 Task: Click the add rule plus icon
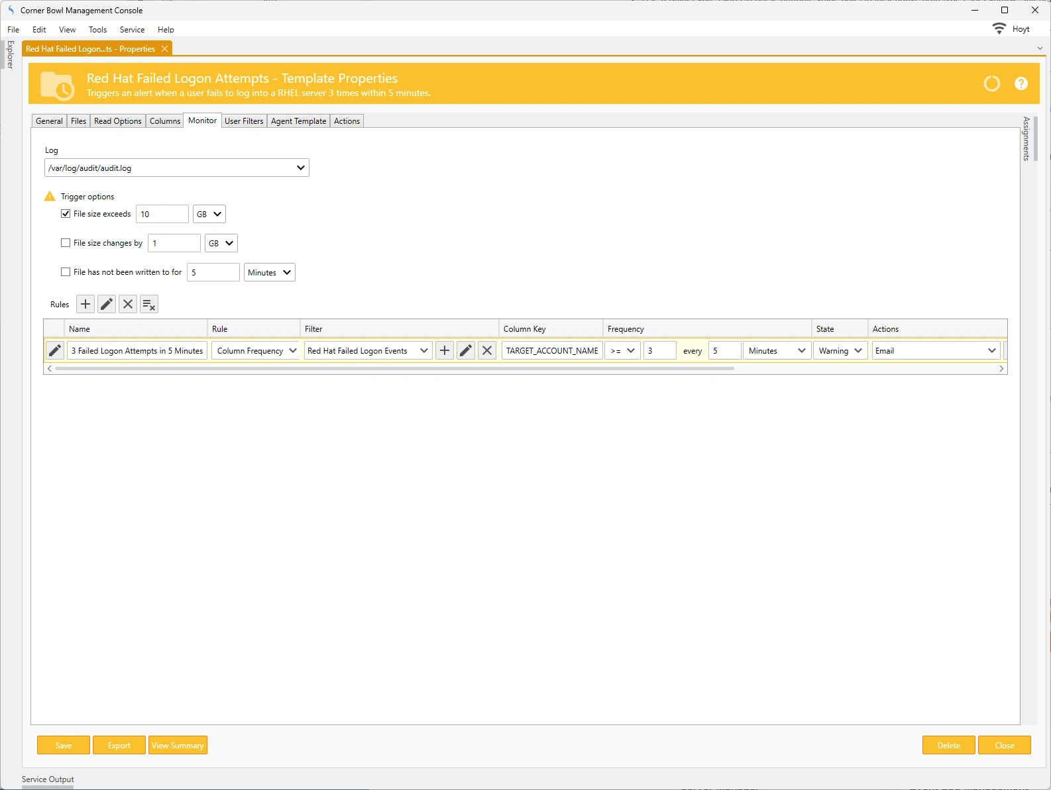85,304
